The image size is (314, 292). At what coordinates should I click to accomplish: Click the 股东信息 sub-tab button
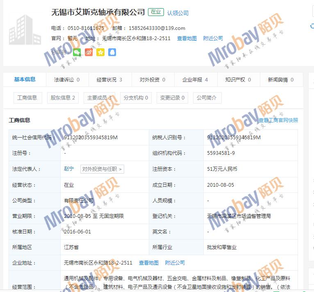click(63, 98)
